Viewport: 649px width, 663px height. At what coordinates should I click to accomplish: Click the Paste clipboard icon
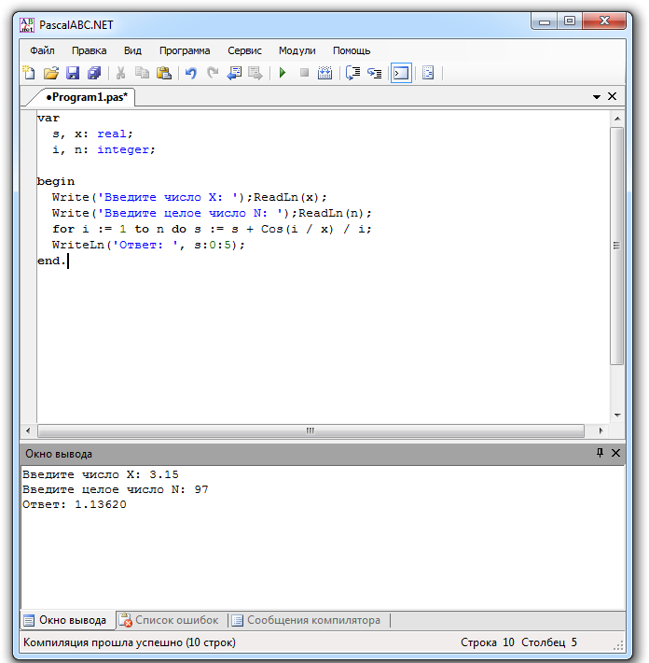click(164, 73)
